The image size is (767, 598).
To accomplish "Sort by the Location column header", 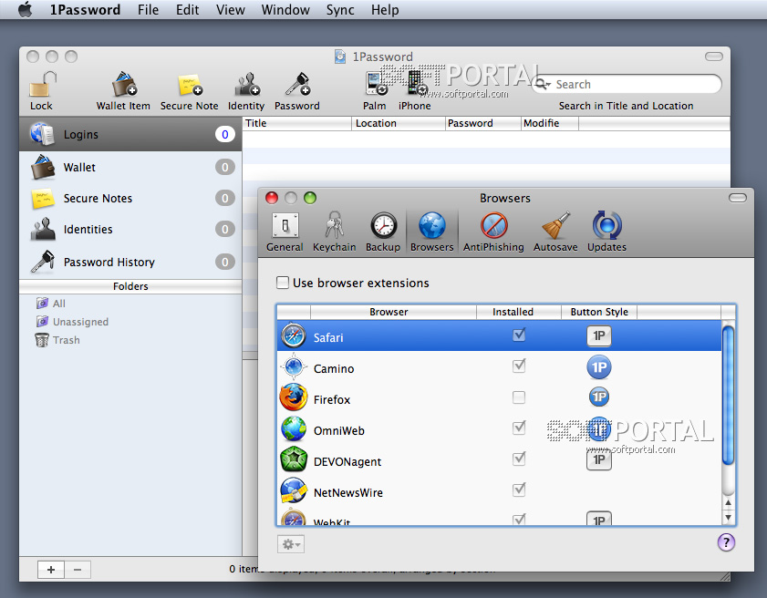I will point(399,123).
